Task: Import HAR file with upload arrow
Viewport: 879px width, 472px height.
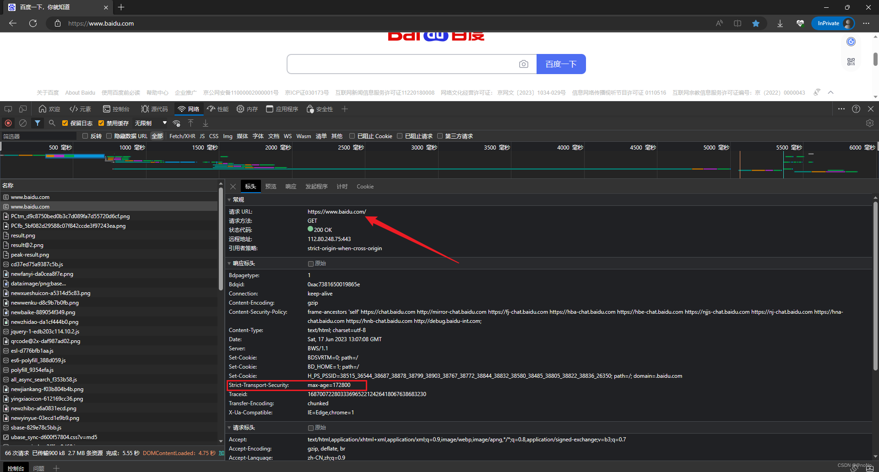Action: [191, 123]
